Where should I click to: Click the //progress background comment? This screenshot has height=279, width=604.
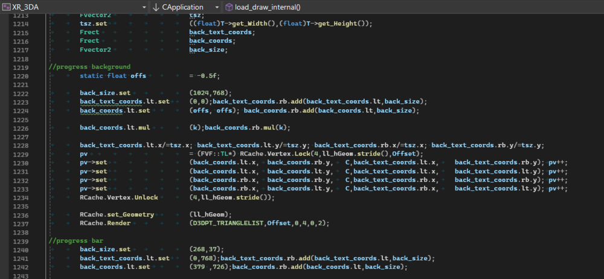click(x=89, y=66)
